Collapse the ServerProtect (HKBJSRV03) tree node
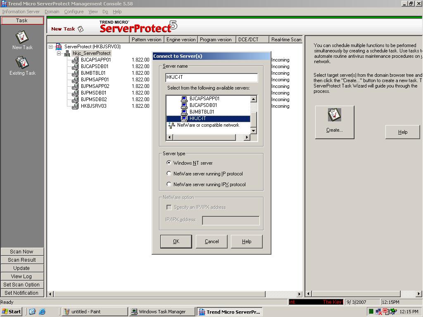Screen dimensions: 423x317 (51, 47)
